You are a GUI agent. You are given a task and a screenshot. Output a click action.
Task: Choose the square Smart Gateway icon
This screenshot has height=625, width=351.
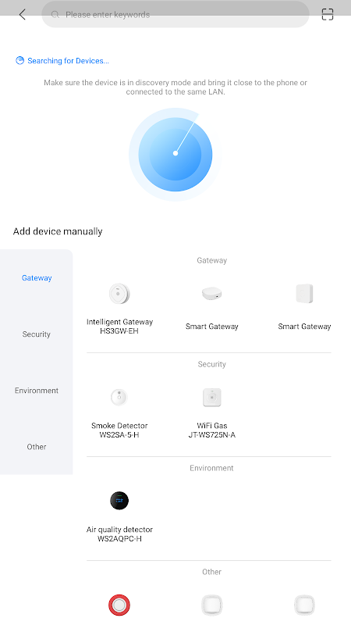tap(304, 294)
